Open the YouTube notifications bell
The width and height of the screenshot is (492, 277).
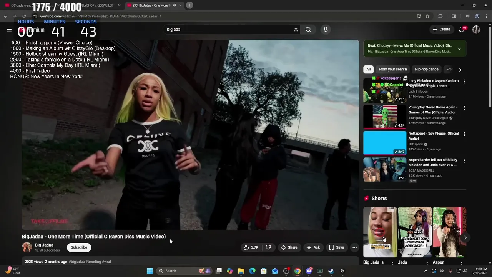[x=462, y=30]
